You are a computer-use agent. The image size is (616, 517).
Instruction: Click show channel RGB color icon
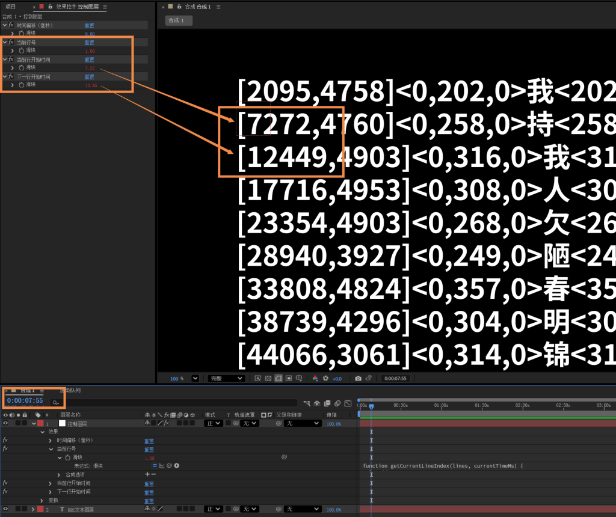coord(315,379)
